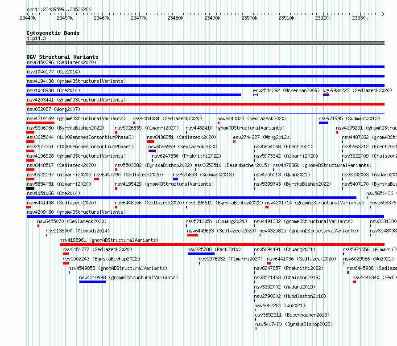Select the nsv6436251 (Sedlazeck2020) red bar
397x346 pixels.
tap(151, 142)
